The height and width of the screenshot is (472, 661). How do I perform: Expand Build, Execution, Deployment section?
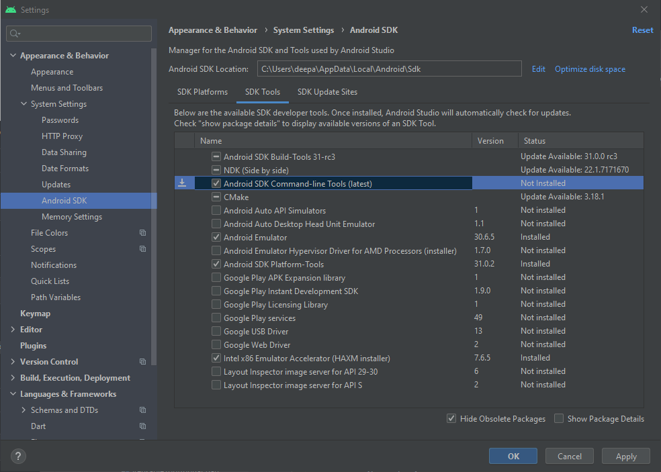pos(13,377)
